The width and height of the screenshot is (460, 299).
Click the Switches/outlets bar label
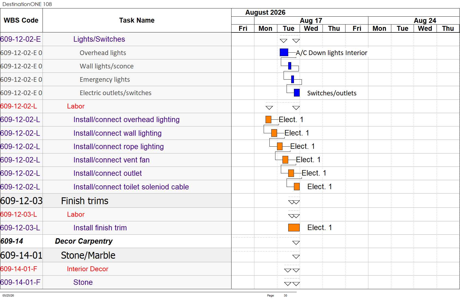[332, 93]
